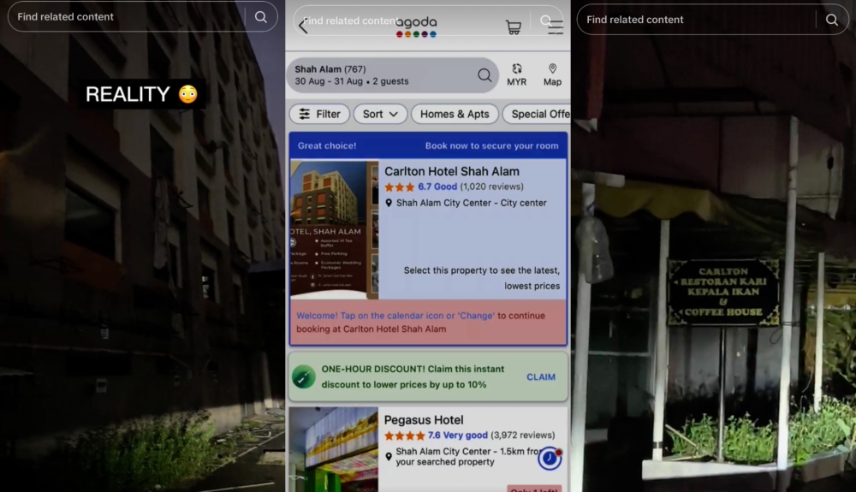Tap Carlton Restoran Kari Kepala Ikan sign
Image resolution: width=856 pixels, height=492 pixels.
coord(723,292)
